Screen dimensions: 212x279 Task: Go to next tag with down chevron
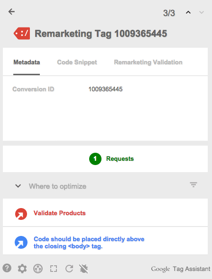(x=202, y=12)
